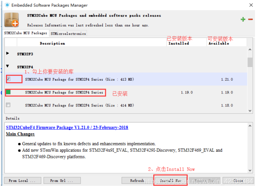Viewport: 257px width, 189px height.
Task: Click the package list scrollbar thumb
Action: [x=250, y=62]
